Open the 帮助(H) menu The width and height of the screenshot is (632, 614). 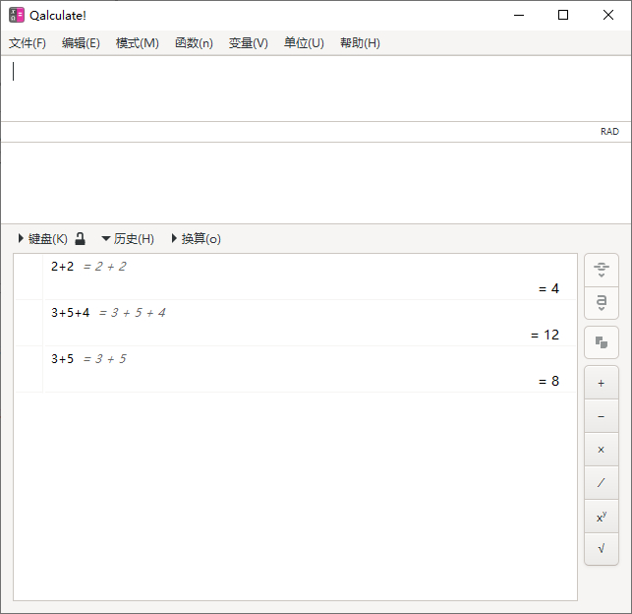360,43
